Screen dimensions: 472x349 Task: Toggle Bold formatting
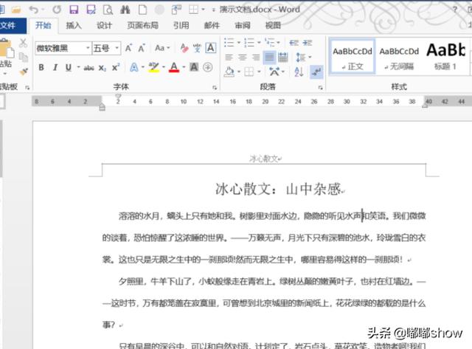41,67
